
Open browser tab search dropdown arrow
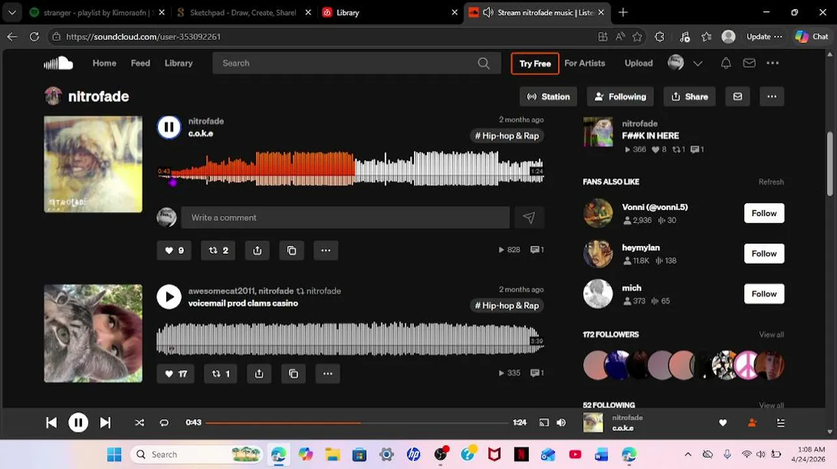[12, 12]
